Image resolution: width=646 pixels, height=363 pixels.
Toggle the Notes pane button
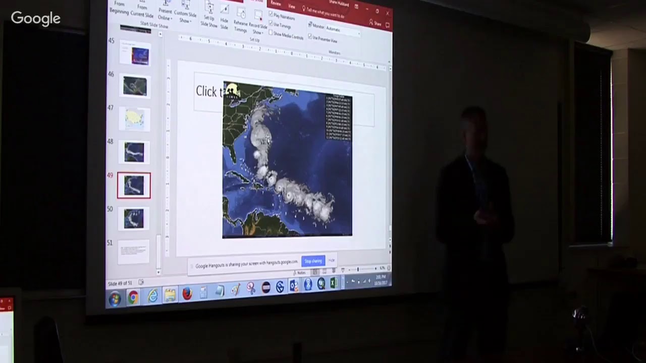point(300,273)
